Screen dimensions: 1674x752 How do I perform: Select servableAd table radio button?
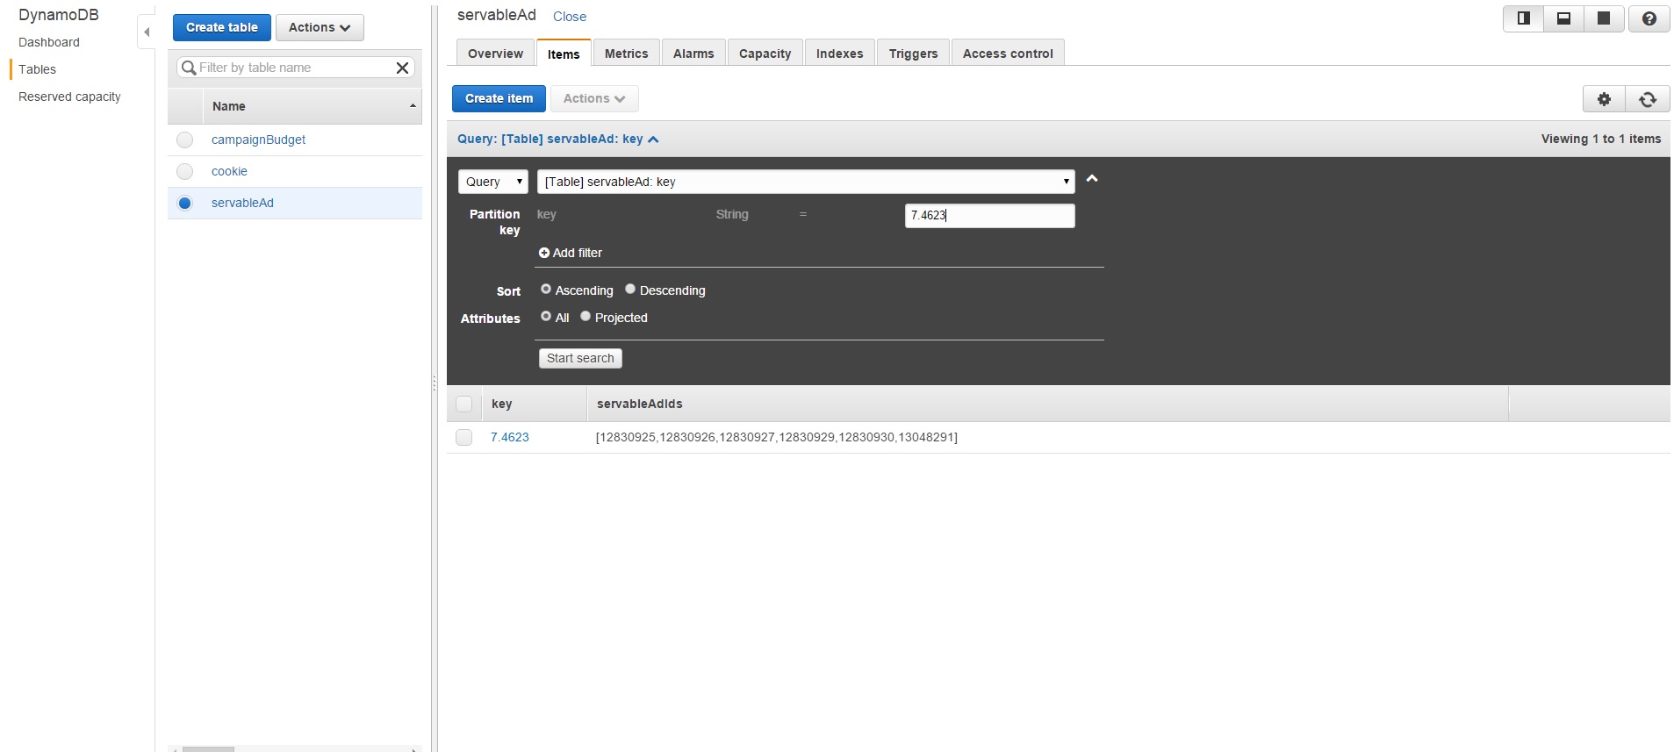click(x=184, y=203)
